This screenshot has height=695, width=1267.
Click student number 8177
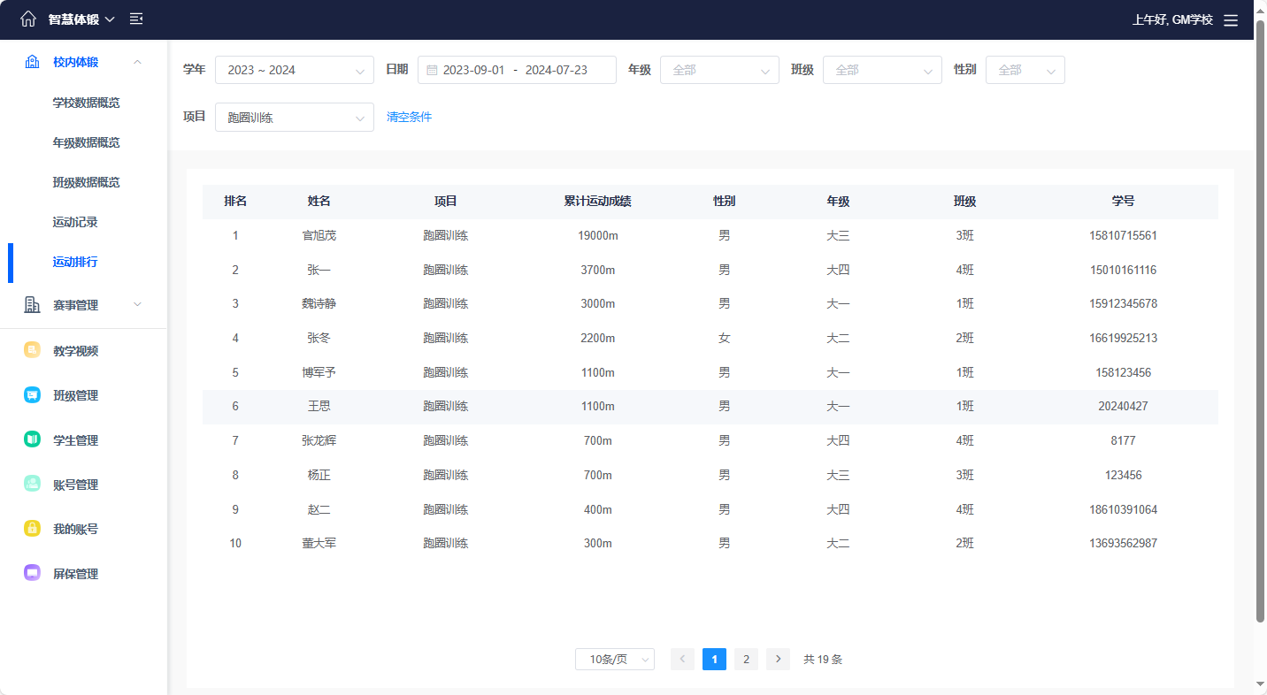pyautogui.click(x=1124, y=440)
